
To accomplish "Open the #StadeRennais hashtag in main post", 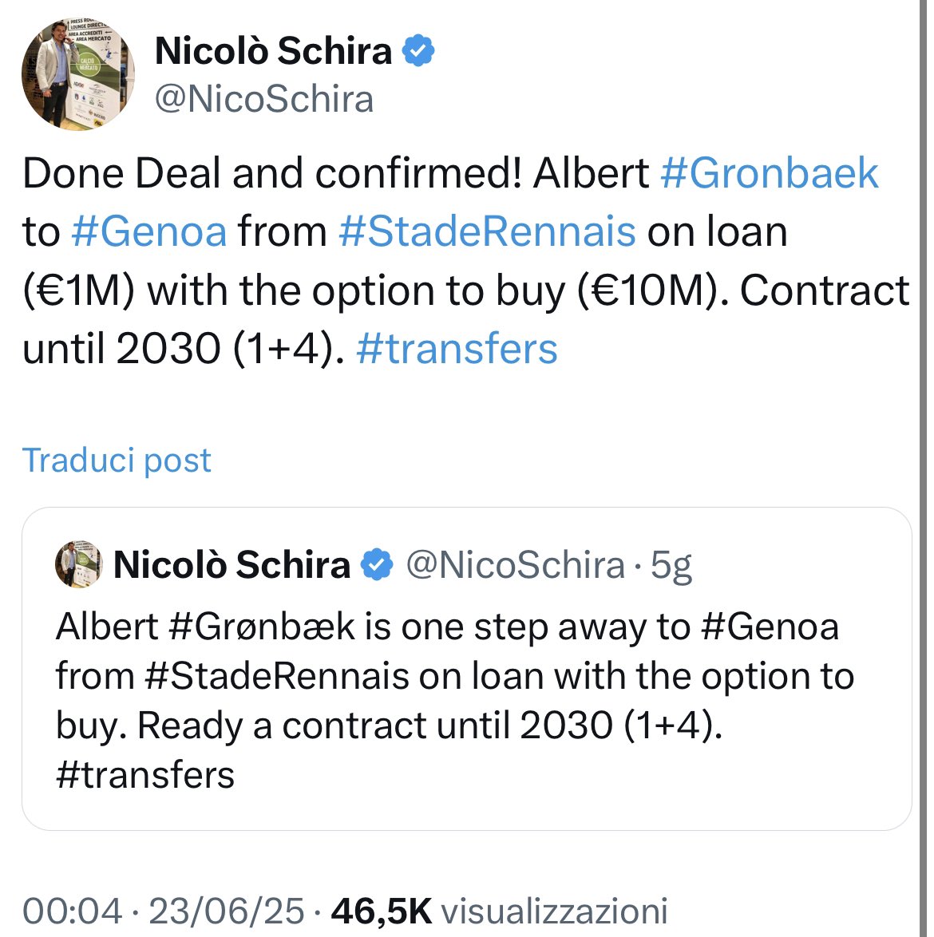I will pos(487,232).
